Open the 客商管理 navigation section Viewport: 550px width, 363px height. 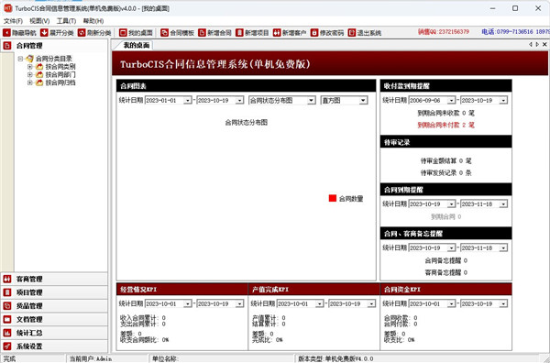point(54,280)
